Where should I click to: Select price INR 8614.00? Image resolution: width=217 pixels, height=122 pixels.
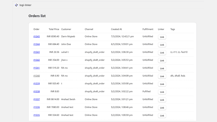pos(53,99)
